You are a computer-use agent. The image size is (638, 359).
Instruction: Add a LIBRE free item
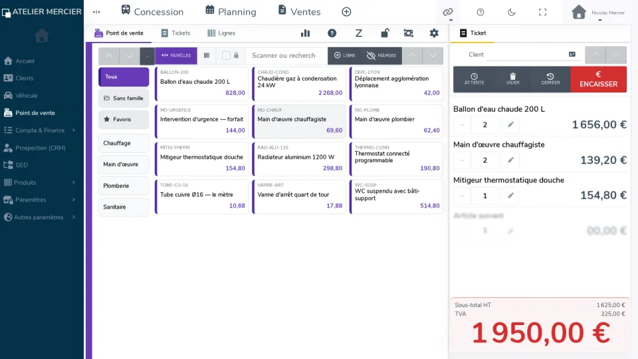click(345, 56)
